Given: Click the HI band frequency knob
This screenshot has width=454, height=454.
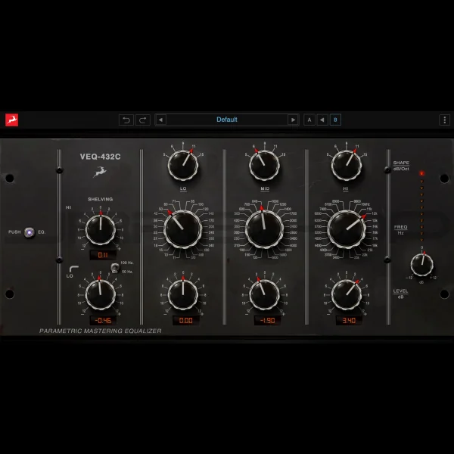Looking at the screenshot, I should coord(347,229).
